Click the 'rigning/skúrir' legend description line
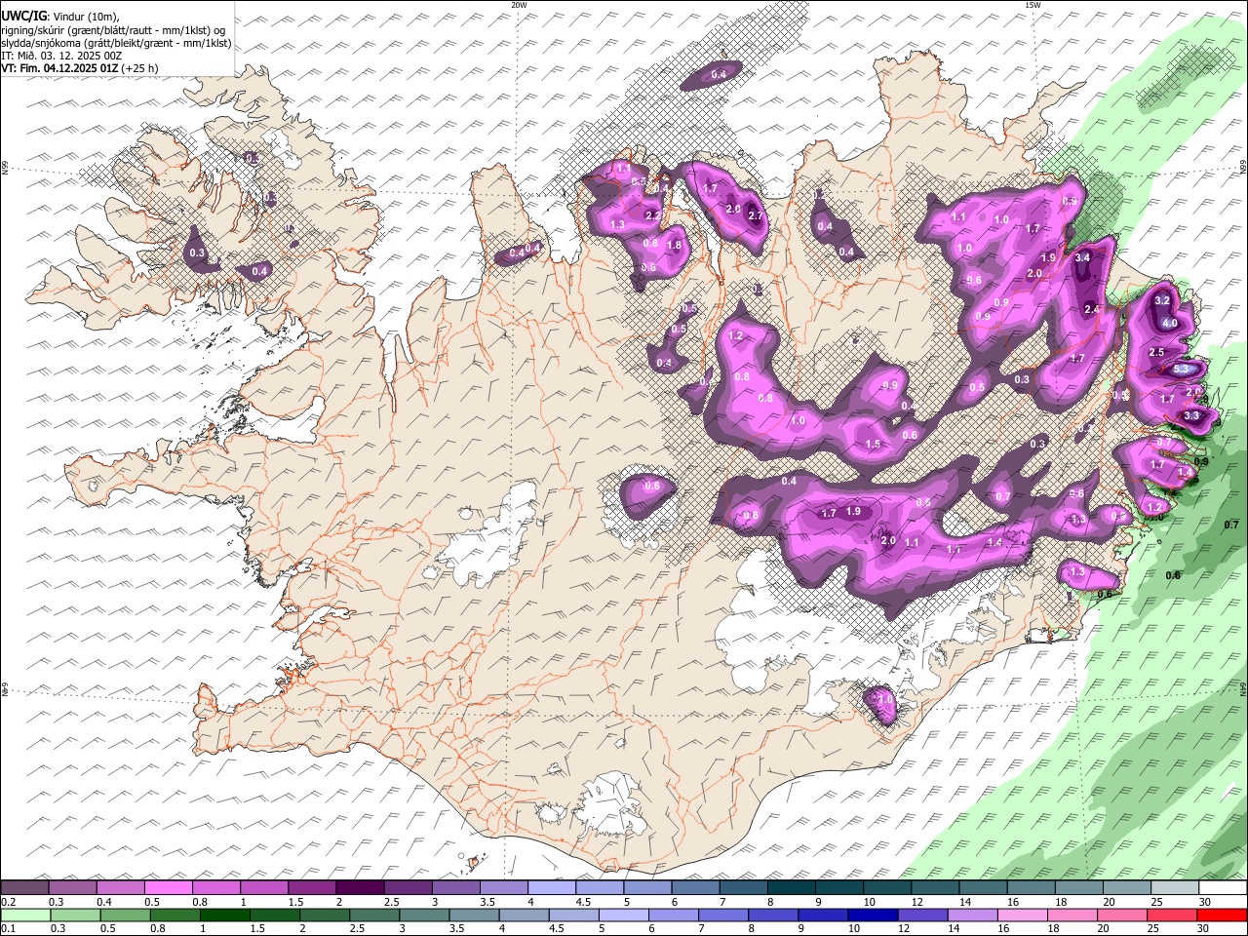This screenshot has height=936, width=1248. [x=113, y=29]
